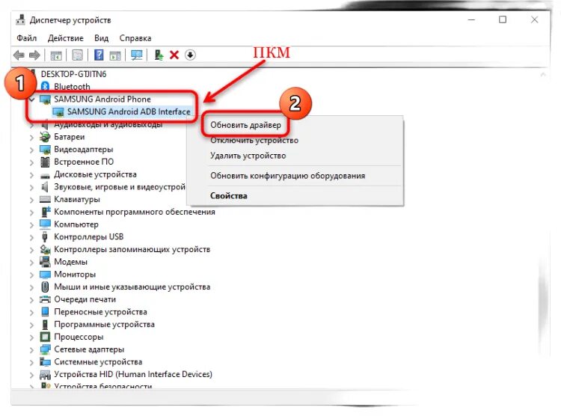Image resolution: width=561 pixels, height=416 pixels.
Task: Click the SAMSUNG Android Phone icon
Action: click(x=45, y=100)
